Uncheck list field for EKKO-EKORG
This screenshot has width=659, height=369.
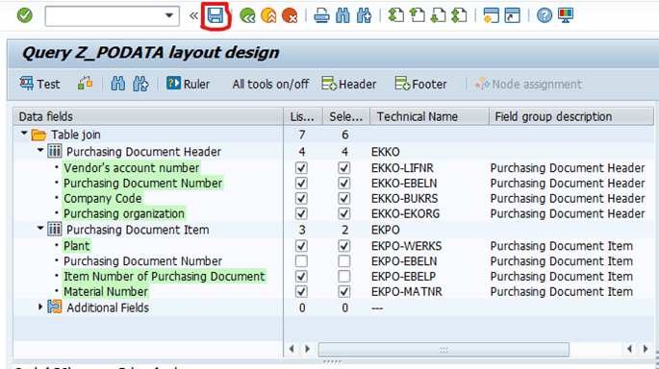(301, 213)
